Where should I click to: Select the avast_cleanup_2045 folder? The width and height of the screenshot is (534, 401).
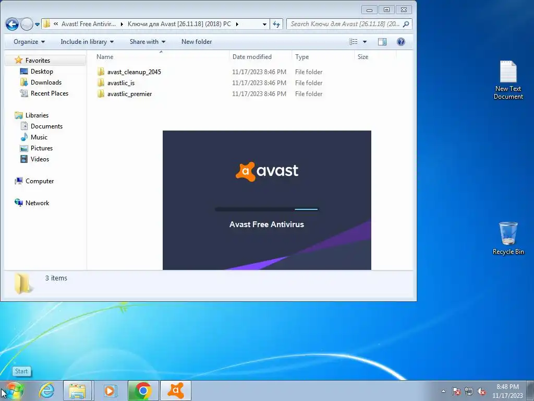tap(134, 72)
